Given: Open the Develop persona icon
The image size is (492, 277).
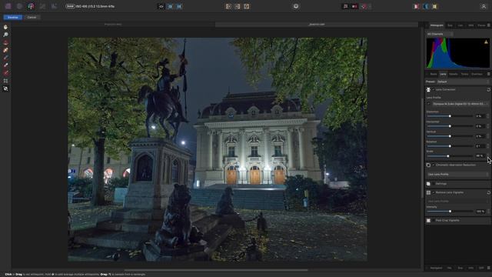Looking at the screenshot, I should (x=31, y=6).
